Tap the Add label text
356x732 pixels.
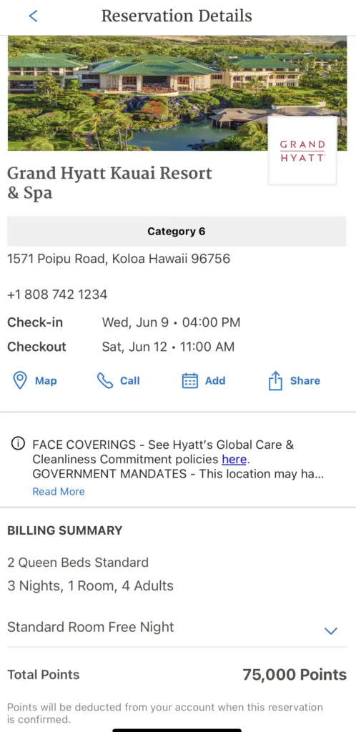pos(215,380)
